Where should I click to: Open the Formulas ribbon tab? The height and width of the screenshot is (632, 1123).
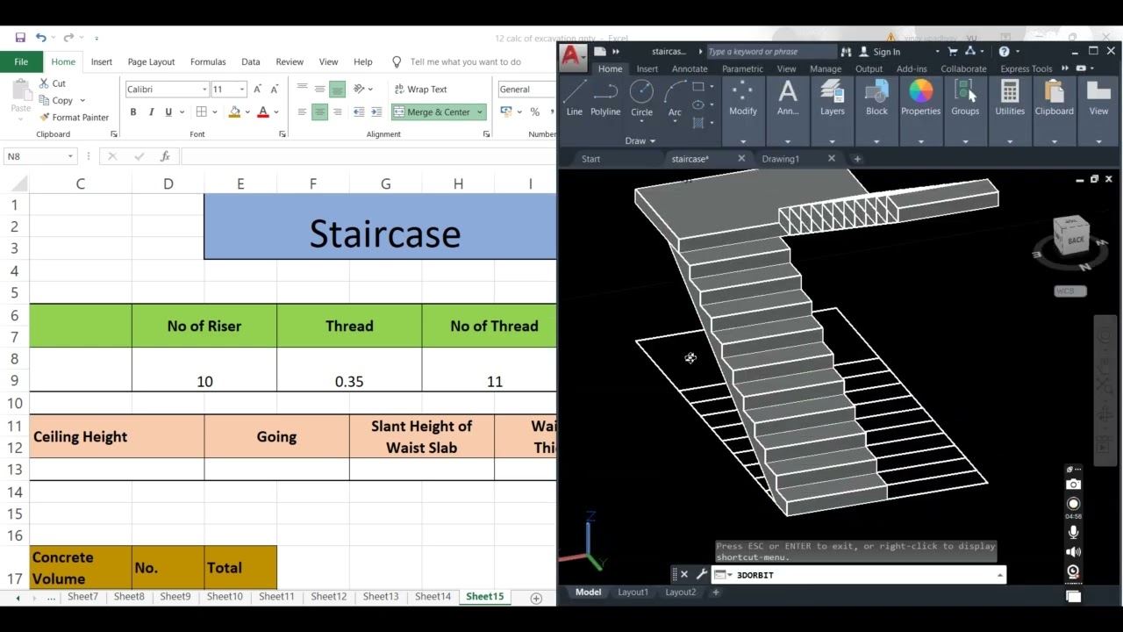coord(208,62)
